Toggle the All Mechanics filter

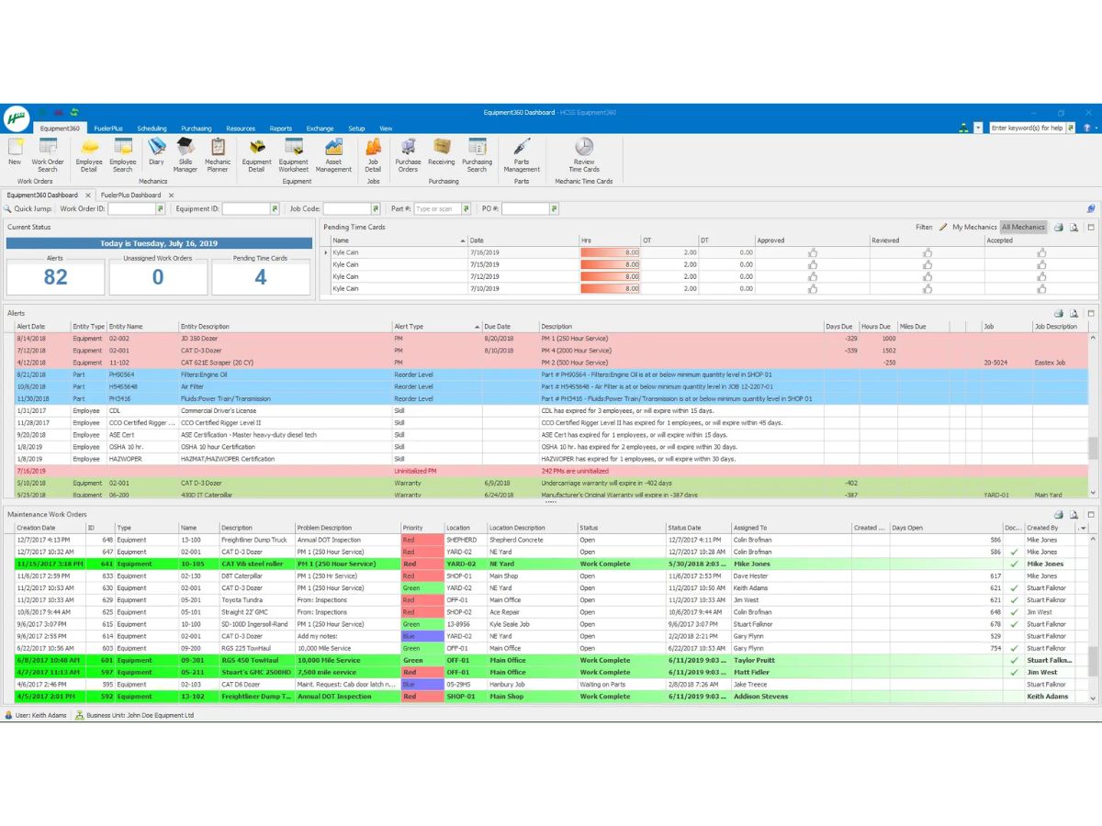click(x=1023, y=227)
